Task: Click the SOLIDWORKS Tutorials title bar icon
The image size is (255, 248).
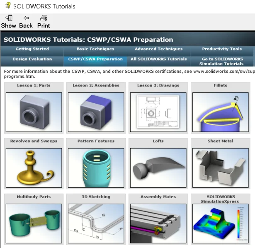Action: pos(7,6)
